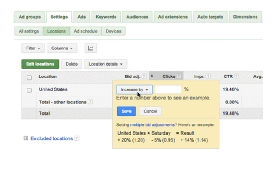Click help icon next to Bid adj.

pyautogui.click(x=144, y=76)
